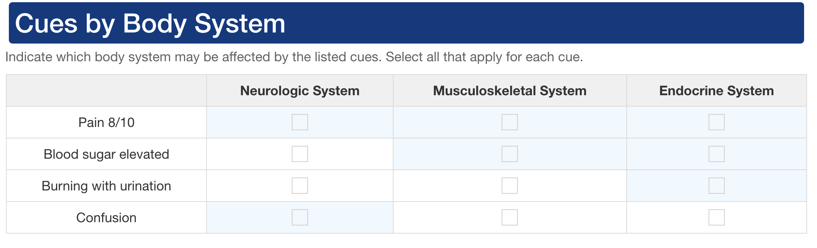The height and width of the screenshot is (248, 817).
Task: Check Musculoskeletal System for Burning with urination
Action: click(x=509, y=185)
